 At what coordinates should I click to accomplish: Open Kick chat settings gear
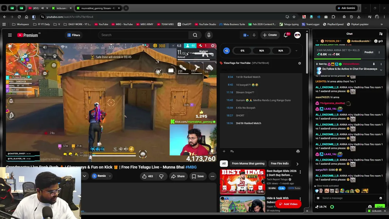pyautogui.click(x=370, y=207)
